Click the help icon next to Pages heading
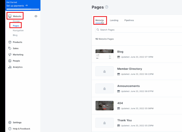182x132 pixels. 106,7
